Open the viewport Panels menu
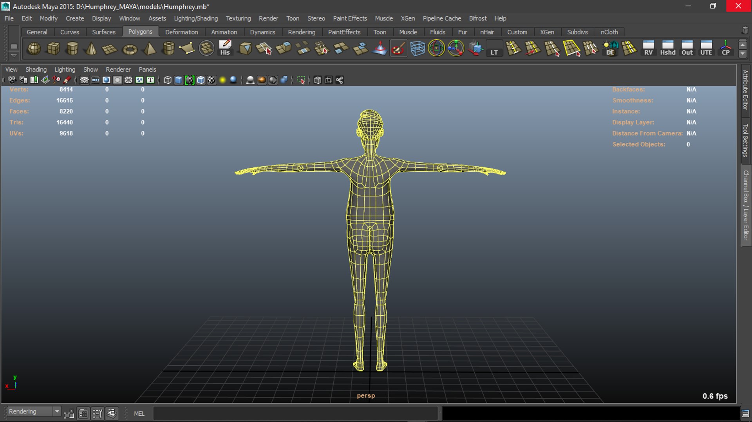This screenshot has width=752, height=422. [147, 70]
